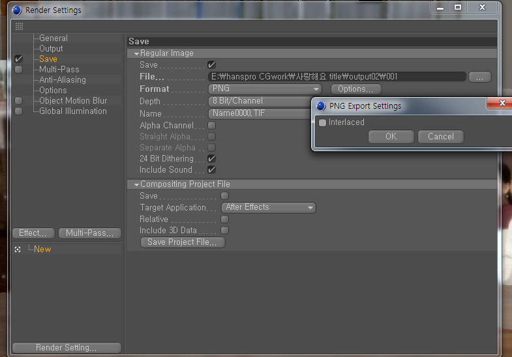Viewport: 512px width, 357px height.
Task: Collapse the Compositing Project File section
Action: coord(136,184)
